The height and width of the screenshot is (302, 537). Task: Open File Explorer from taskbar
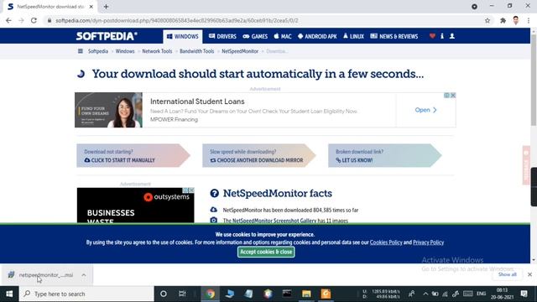[306, 294]
